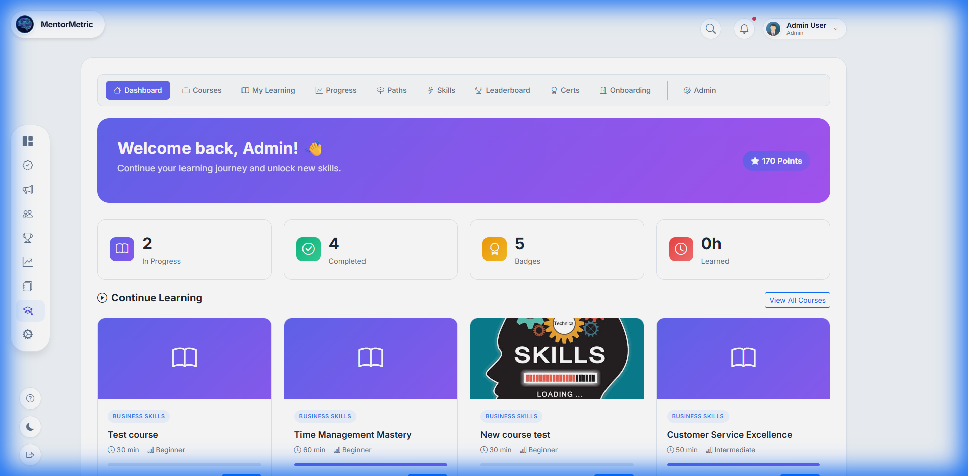This screenshot has height=476, width=968.
Task: Click the Time Management Mastery progress bar
Action: click(371, 464)
